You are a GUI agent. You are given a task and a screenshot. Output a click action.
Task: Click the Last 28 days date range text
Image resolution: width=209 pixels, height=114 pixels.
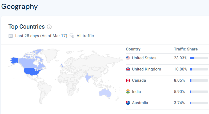tap(41, 36)
